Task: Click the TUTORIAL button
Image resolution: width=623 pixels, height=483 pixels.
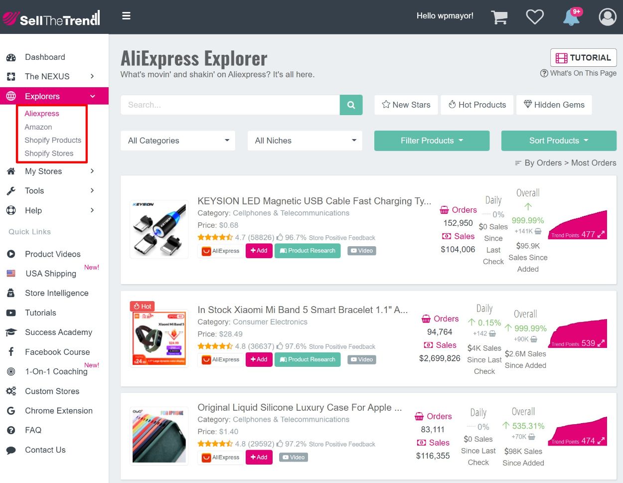Action: (x=584, y=58)
